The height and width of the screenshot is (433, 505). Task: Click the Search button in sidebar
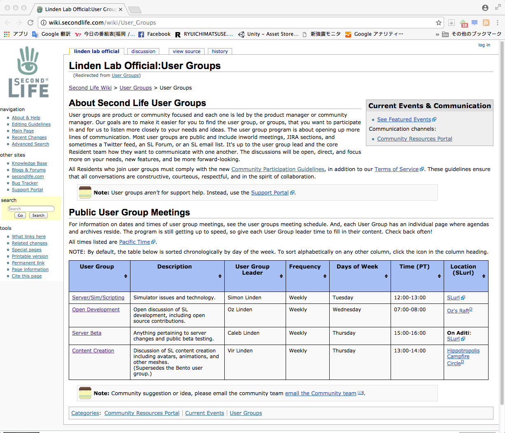38,215
